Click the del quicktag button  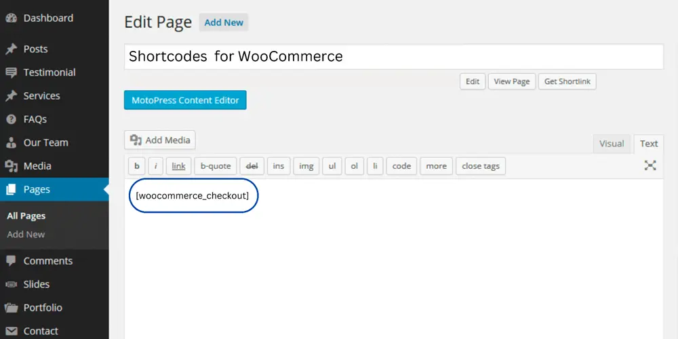252,166
